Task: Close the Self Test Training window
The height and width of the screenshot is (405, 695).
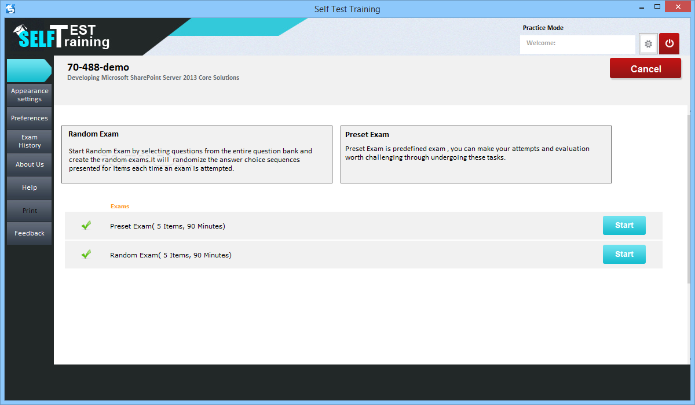Action: 678,8
